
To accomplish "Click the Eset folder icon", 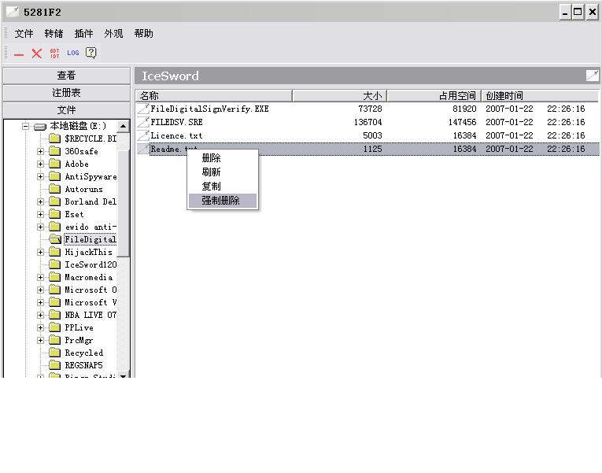I will [x=55, y=214].
